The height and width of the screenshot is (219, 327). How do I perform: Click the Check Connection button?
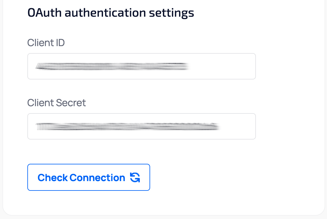(88, 177)
